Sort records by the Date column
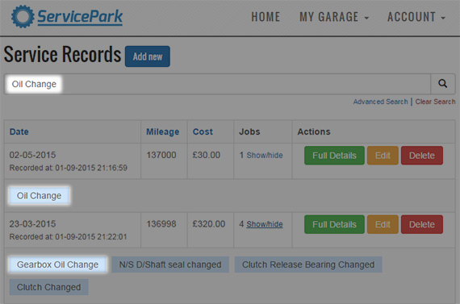460x304 pixels. pyautogui.click(x=19, y=131)
